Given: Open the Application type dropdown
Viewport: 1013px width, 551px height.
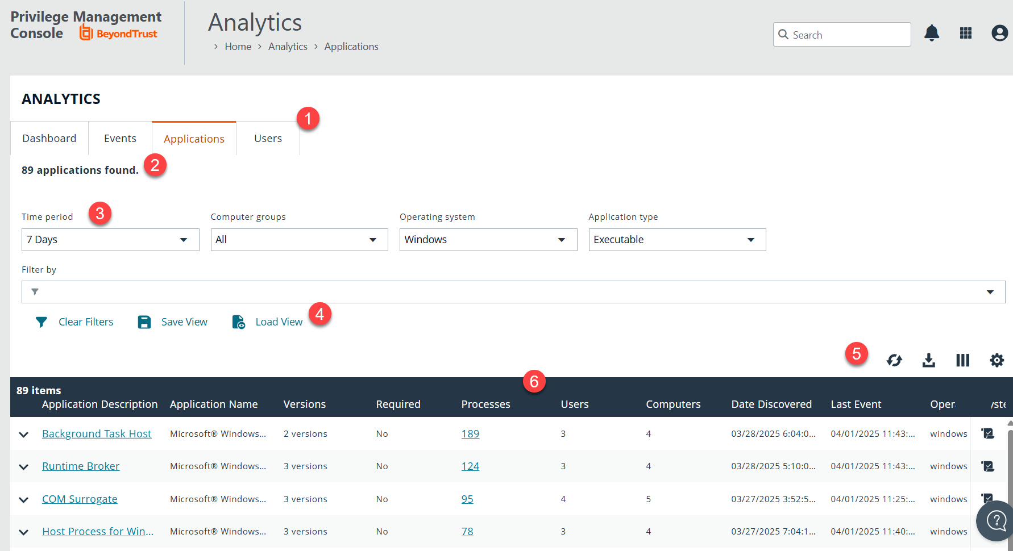Looking at the screenshot, I should tap(677, 240).
